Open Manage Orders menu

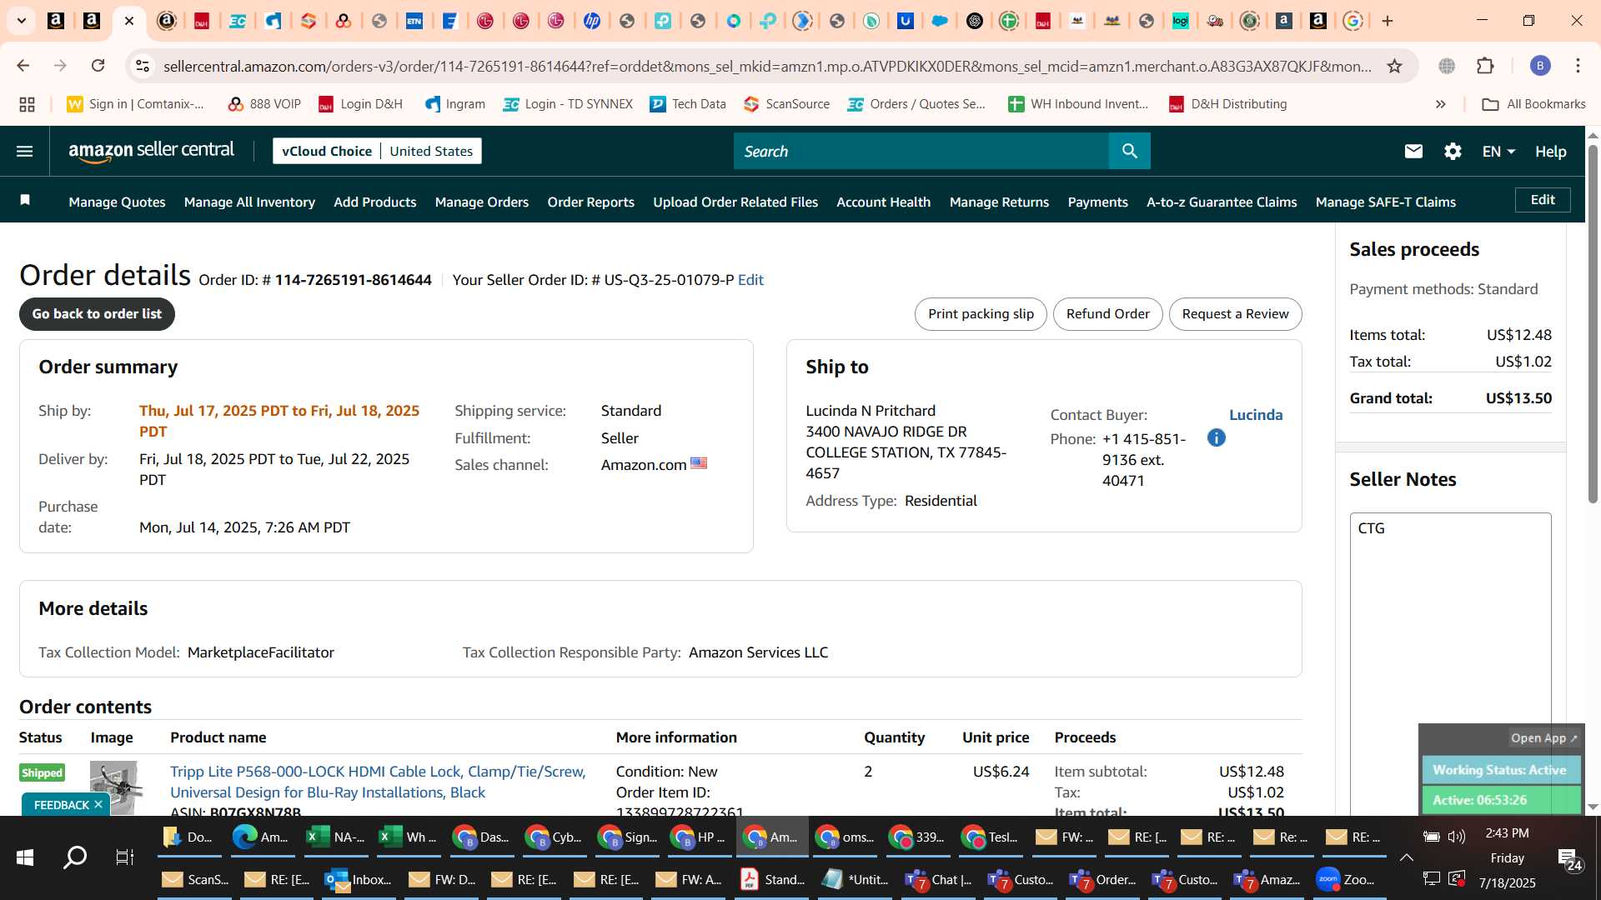coord(481,202)
